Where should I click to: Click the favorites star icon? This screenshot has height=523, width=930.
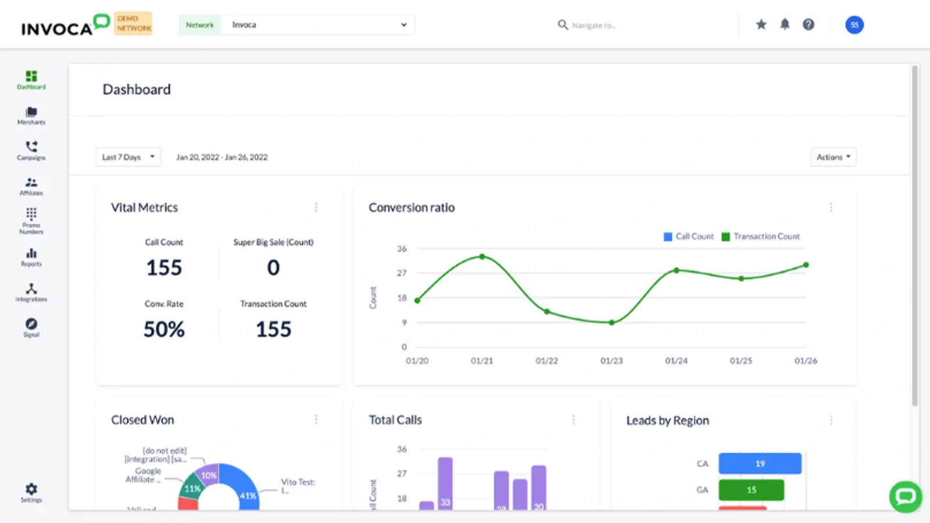click(x=761, y=24)
